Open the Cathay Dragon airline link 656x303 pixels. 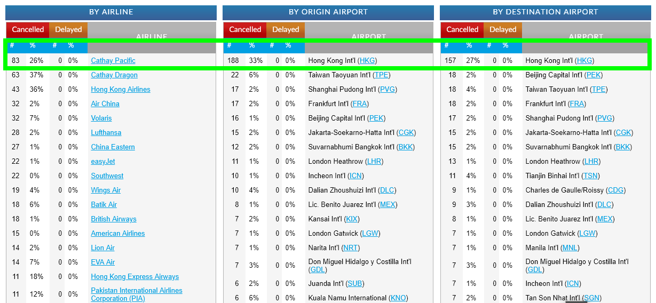(114, 75)
